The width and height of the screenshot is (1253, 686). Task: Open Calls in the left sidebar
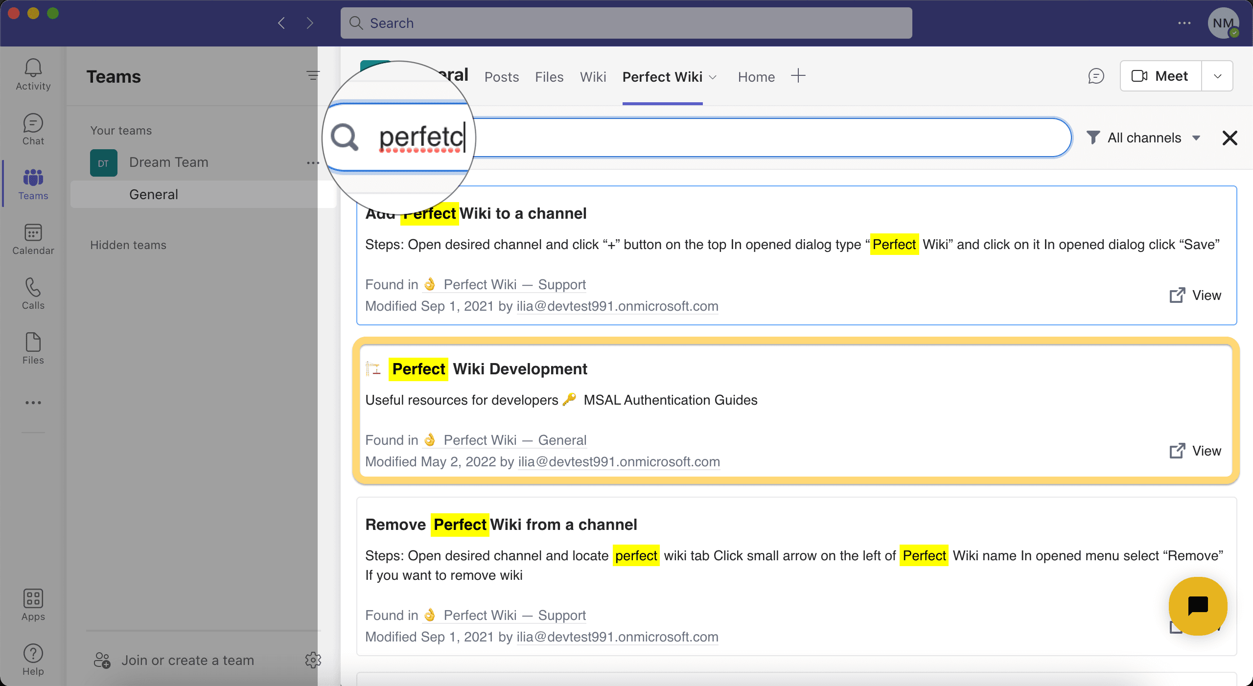click(x=32, y=294)
